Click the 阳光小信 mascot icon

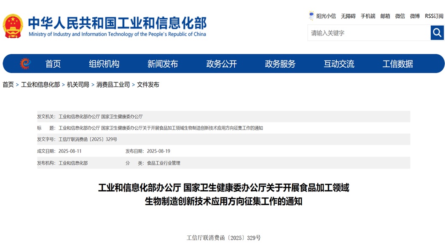tap(311, 16)
